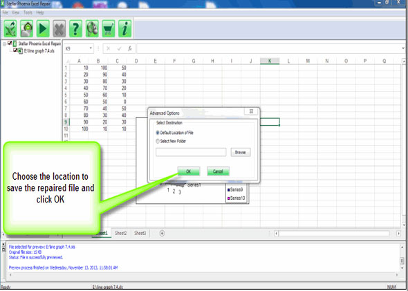Screen dimensions: 408x291
Task: Click the Search/Find file toolbar icon
Action: 26,28
